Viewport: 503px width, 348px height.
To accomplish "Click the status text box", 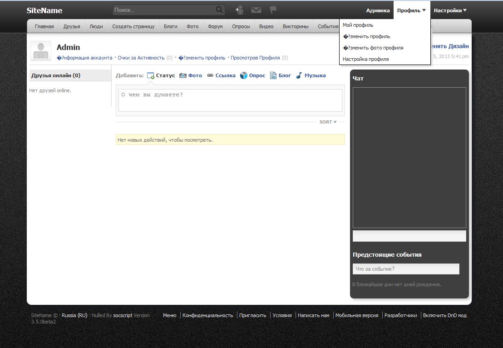I will (x=230, y=100).
